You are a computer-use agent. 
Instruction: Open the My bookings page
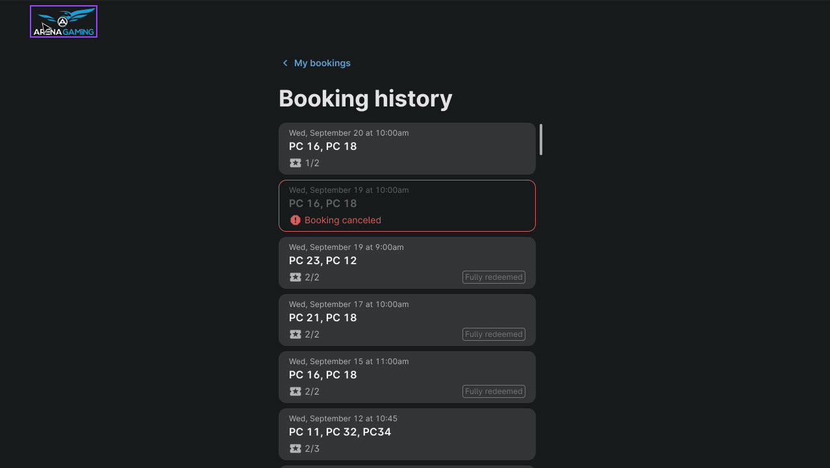[321, 63]
